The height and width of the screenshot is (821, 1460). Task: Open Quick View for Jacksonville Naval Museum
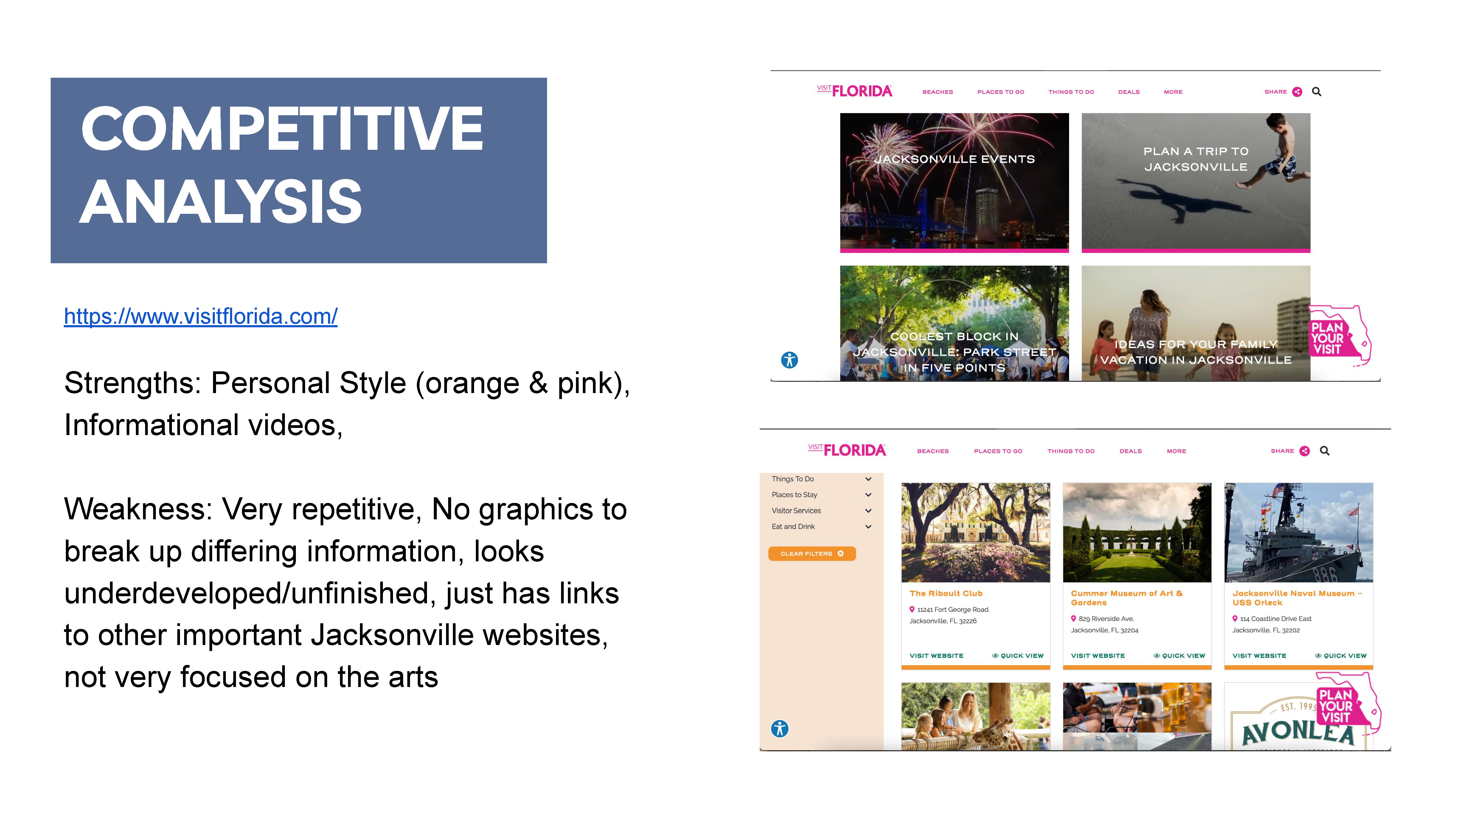[x=1341, y=655]
